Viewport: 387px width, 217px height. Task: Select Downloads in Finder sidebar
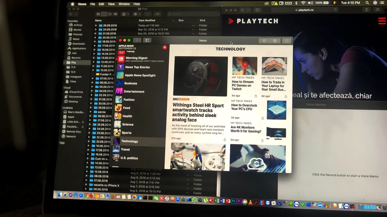click(78, 44)
